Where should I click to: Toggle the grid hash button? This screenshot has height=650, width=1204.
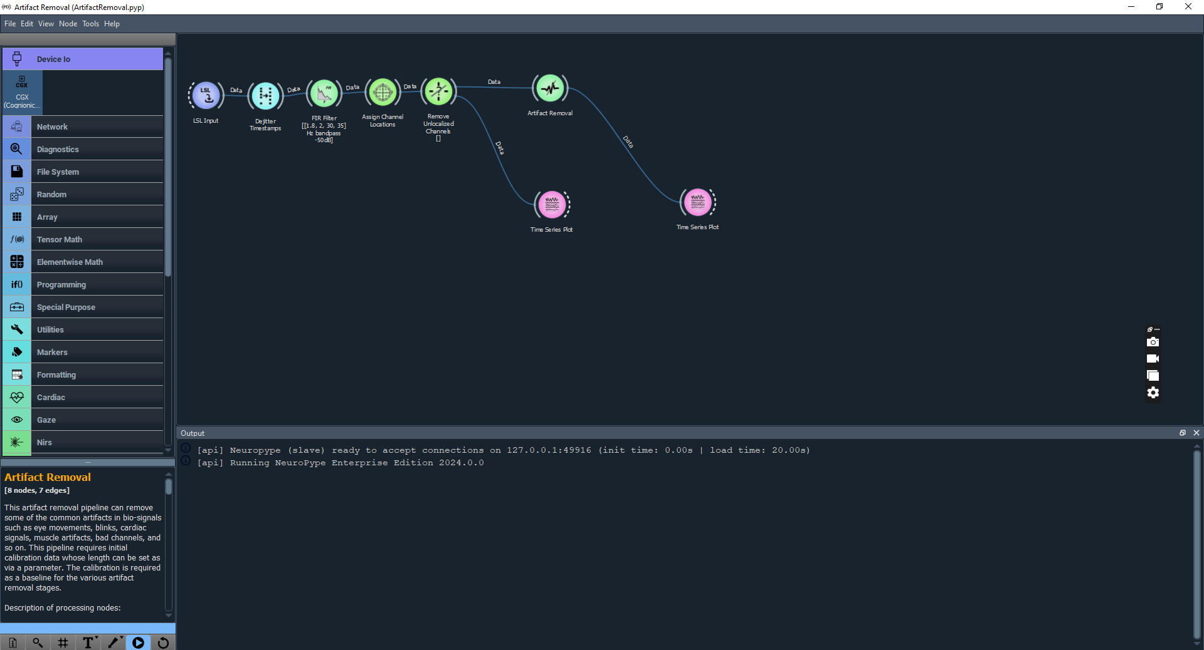(x=63, y=642)
